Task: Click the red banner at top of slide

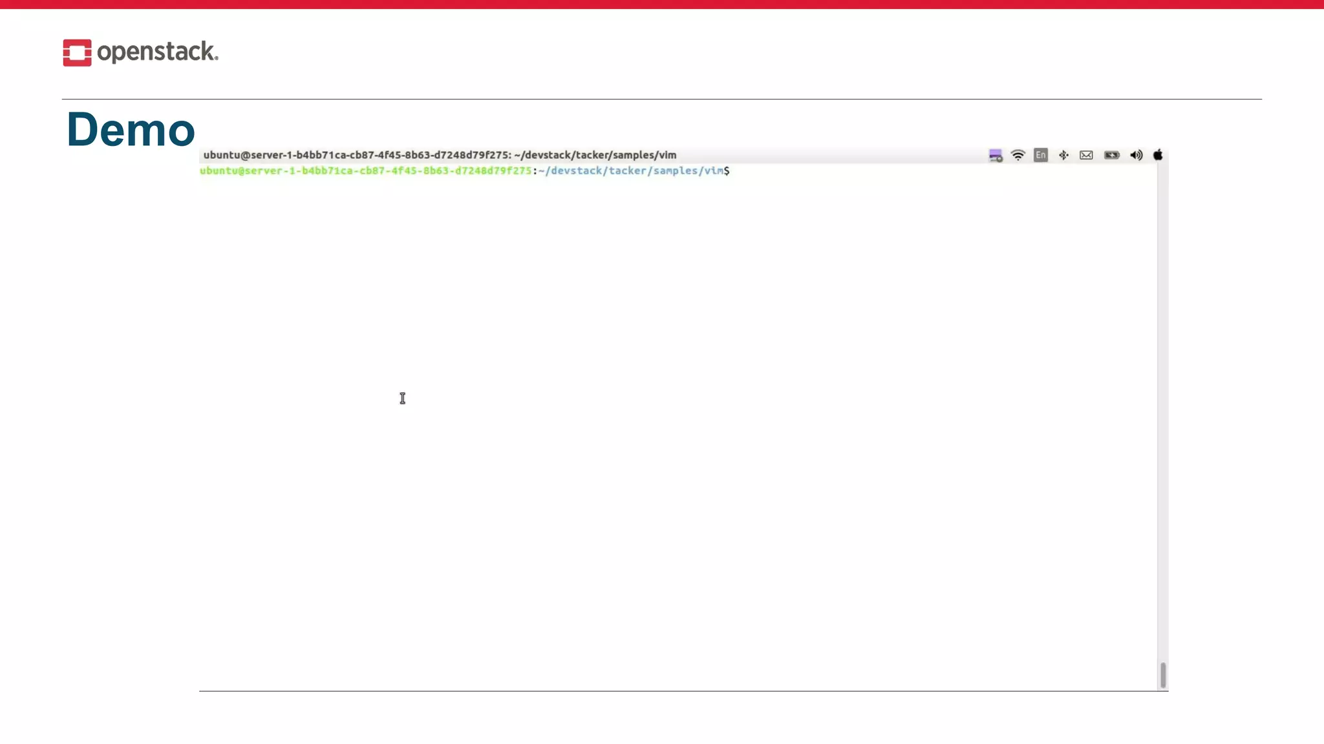Action: point(662,4)
